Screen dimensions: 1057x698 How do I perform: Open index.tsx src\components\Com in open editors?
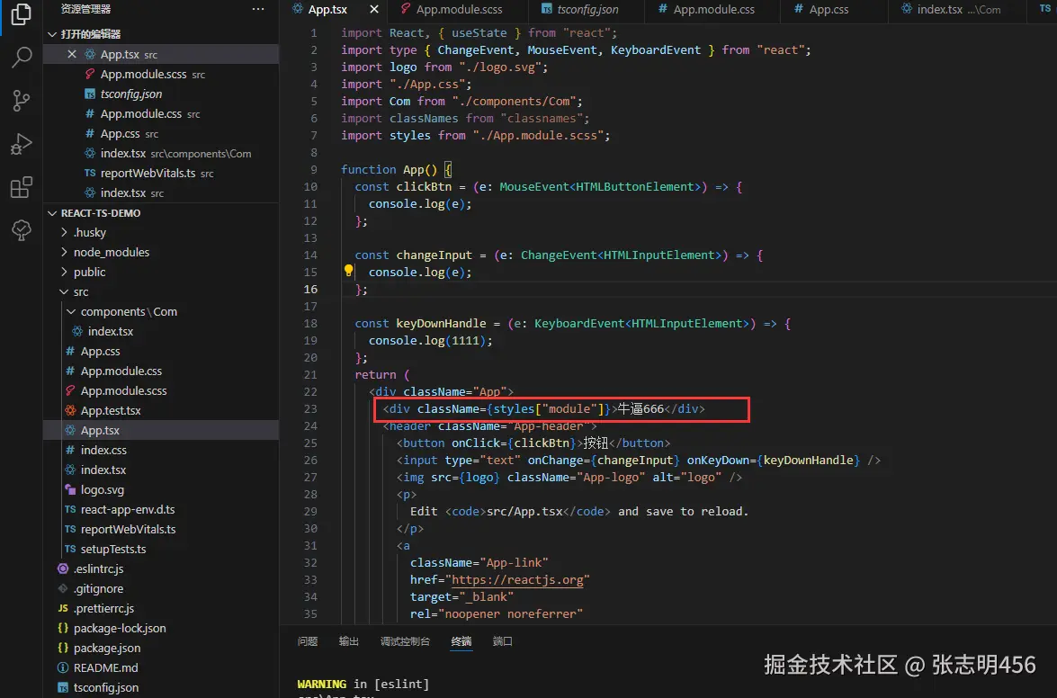click(x=161, y=154)
